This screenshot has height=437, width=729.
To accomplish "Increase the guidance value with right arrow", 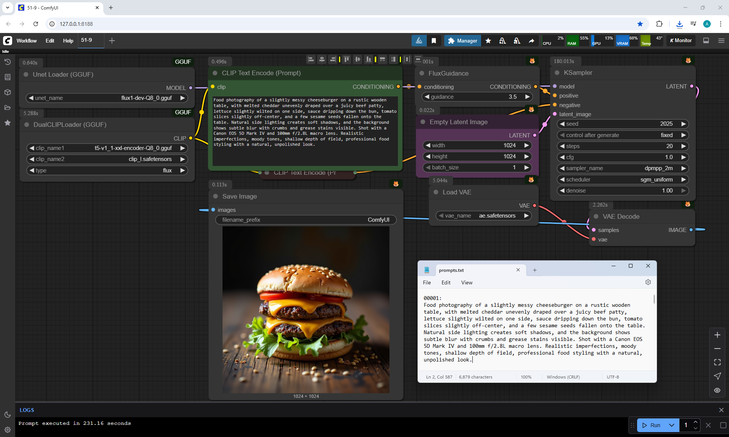I will [527, 97].
